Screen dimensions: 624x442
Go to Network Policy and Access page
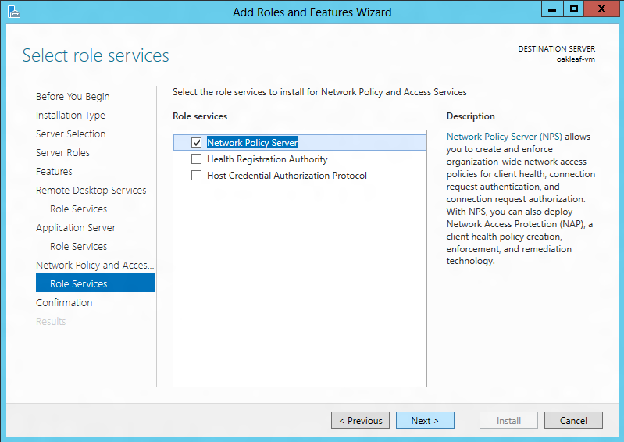(94, 265)
